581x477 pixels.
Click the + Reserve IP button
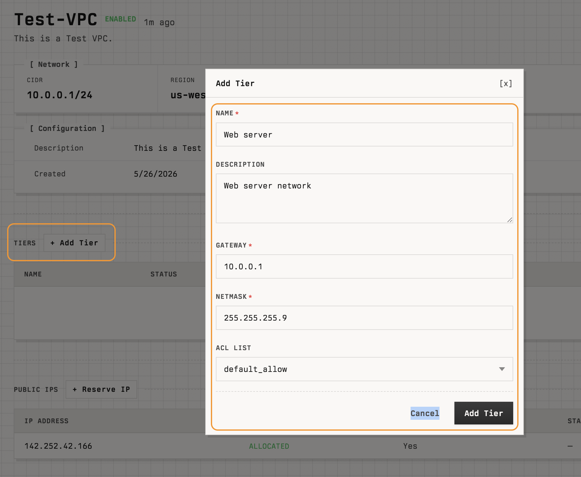point(101,389)
